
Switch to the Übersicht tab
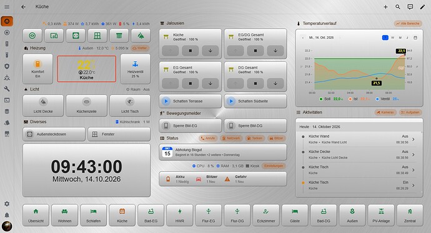(x=36, y=216)
